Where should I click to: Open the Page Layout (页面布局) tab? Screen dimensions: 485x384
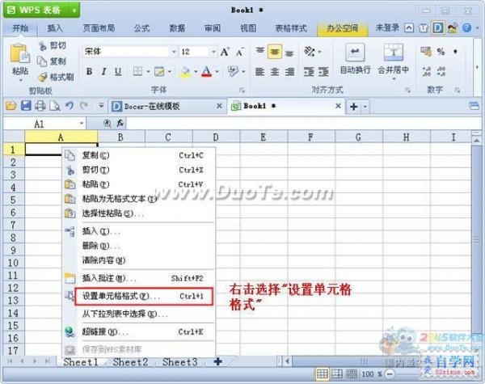pyautogui.click(x=99, y=28)
